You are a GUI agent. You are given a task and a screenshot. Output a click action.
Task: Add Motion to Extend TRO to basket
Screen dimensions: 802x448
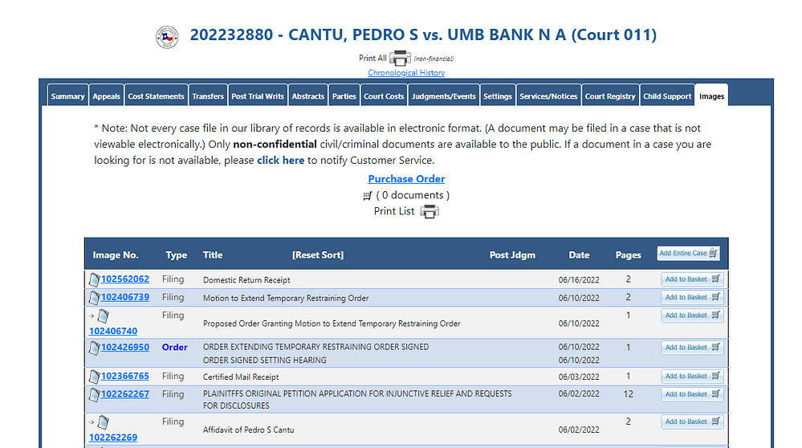coord(692,297)
